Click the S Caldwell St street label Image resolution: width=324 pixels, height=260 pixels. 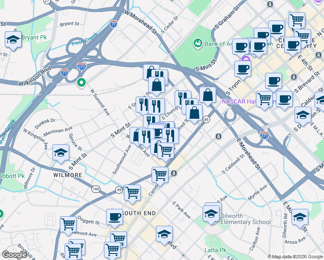[x=233, y=164]
